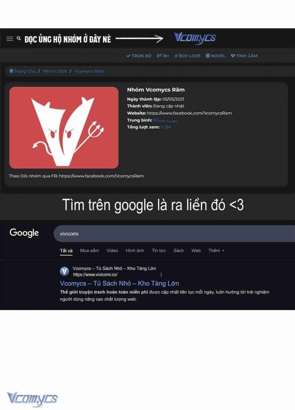295x410 pixels.
Task: Open Vcomycs – Tủ Sách Nhỏ result title
Action: 119,283
